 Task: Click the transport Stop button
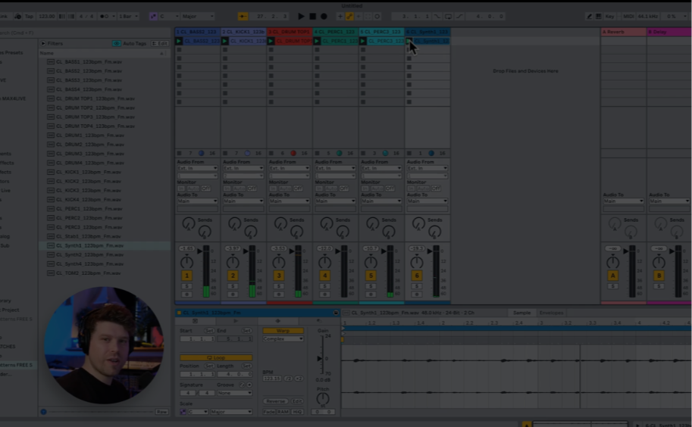point(312,17)
